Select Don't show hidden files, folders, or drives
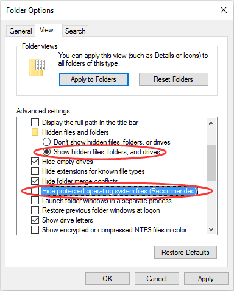The image size is (234, 291). (x=46, y=142)
